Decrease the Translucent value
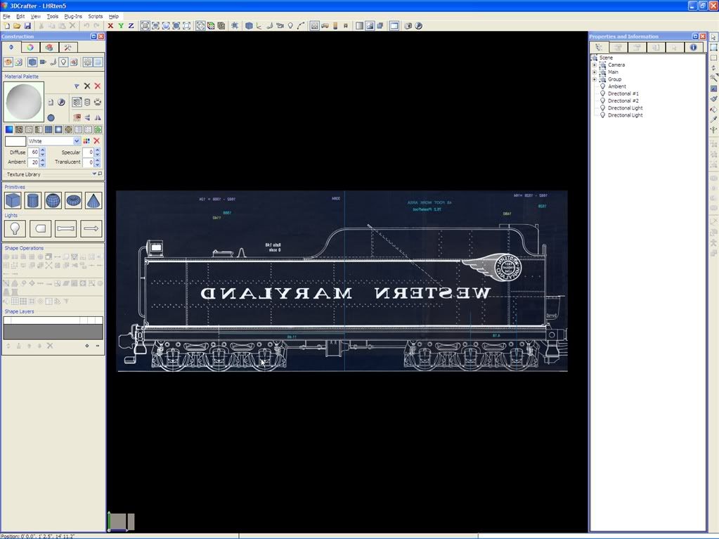The width and height of the screenshot is (719, 539). 97,164
